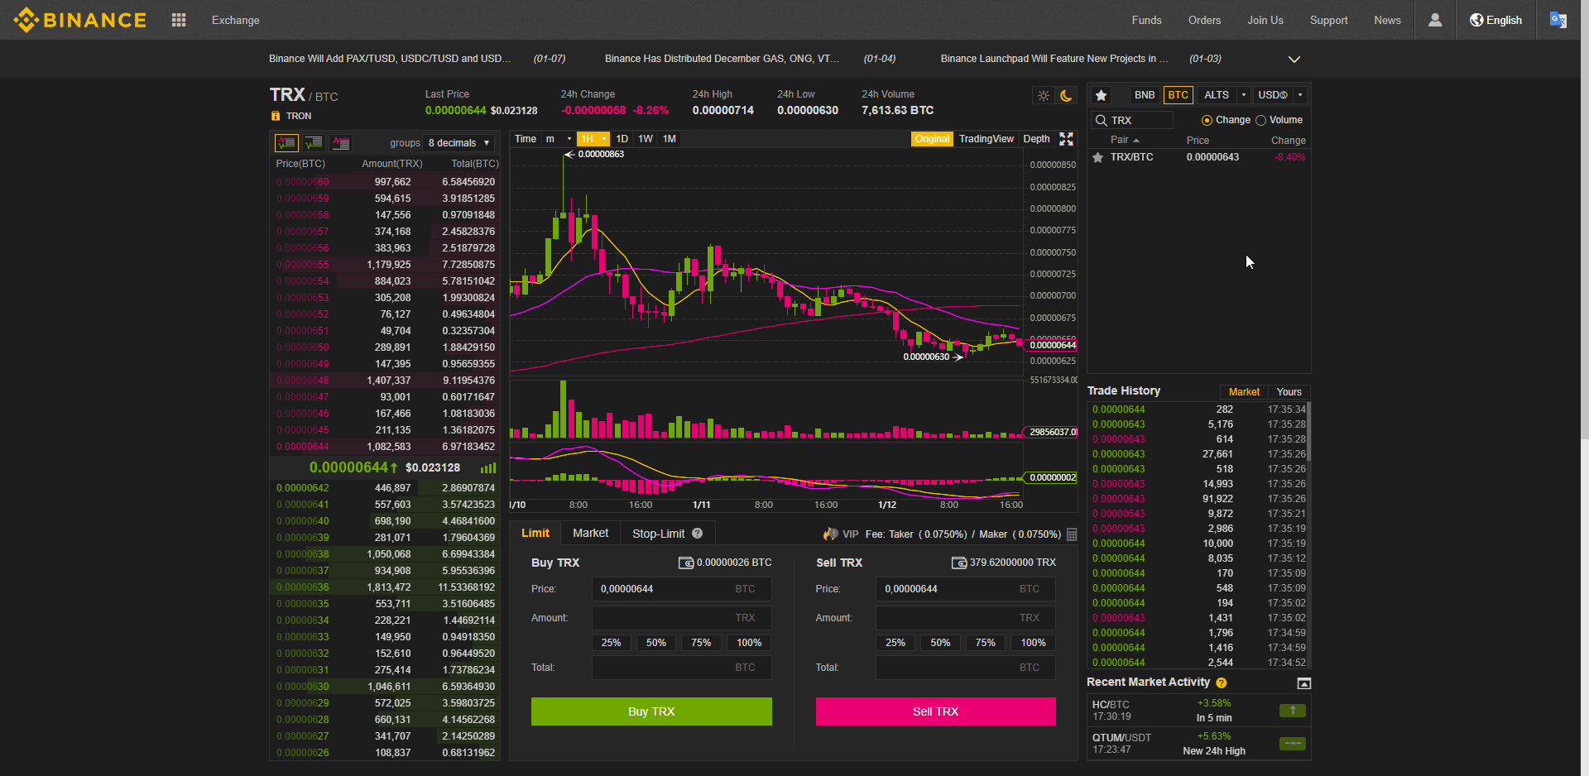
Task: Click the Trade History scrollbar
Action: click(x=1308, y=432)
